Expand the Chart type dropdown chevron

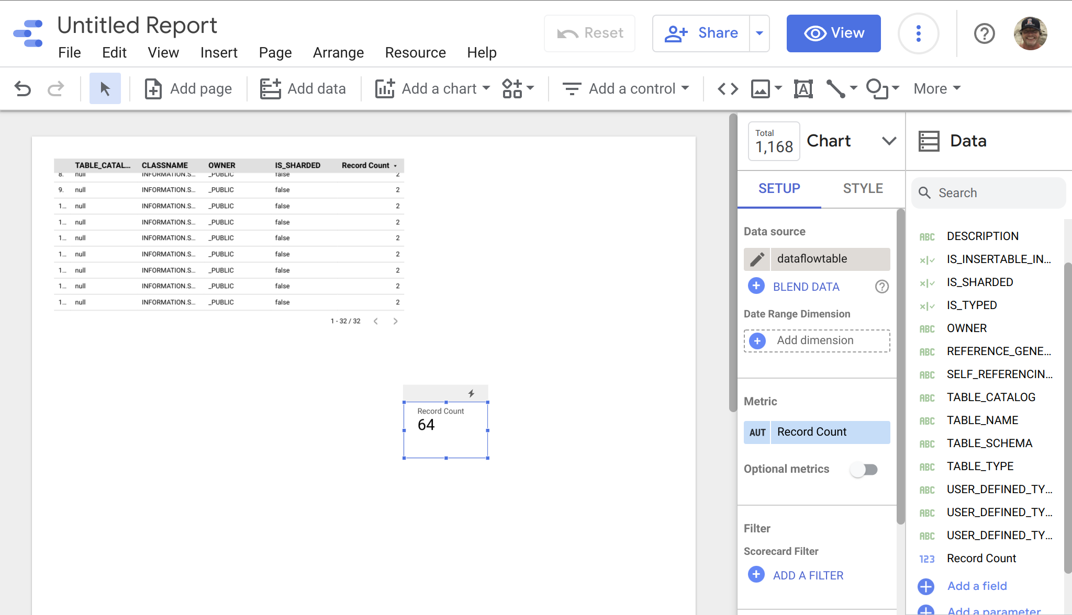tap(889, 141)
